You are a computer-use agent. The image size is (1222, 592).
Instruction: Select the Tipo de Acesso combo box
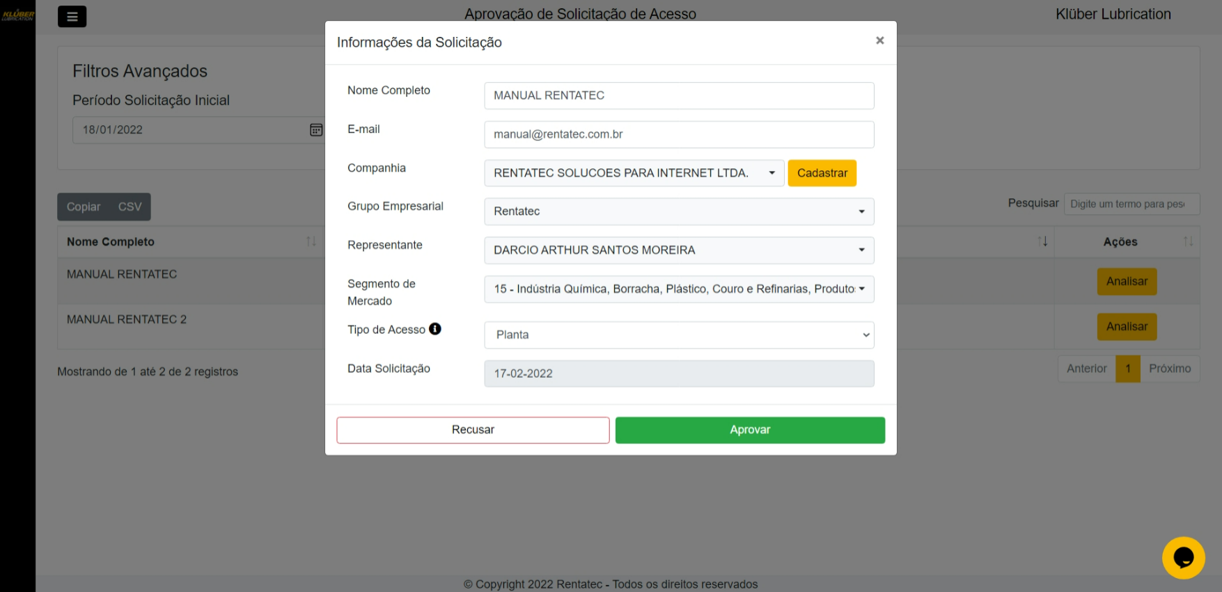point(678,335)
